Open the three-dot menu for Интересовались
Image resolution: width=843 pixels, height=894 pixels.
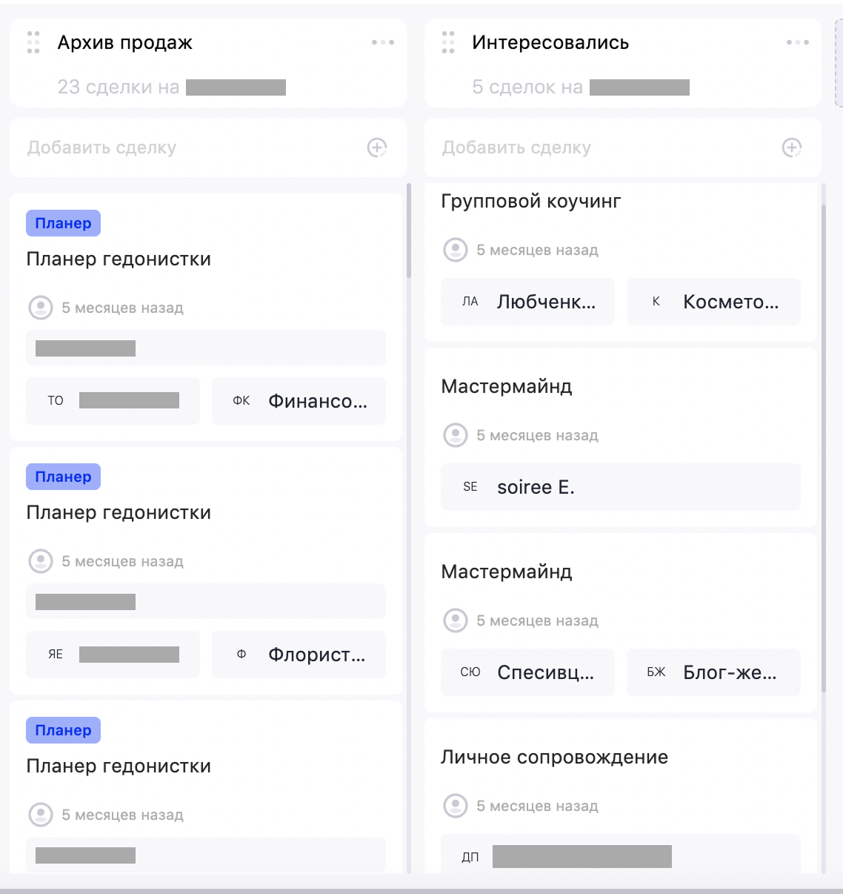click(x=797, y=42)
